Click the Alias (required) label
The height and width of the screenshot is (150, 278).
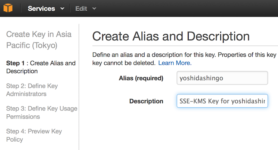pyautogui.click(x=141, y=78)
